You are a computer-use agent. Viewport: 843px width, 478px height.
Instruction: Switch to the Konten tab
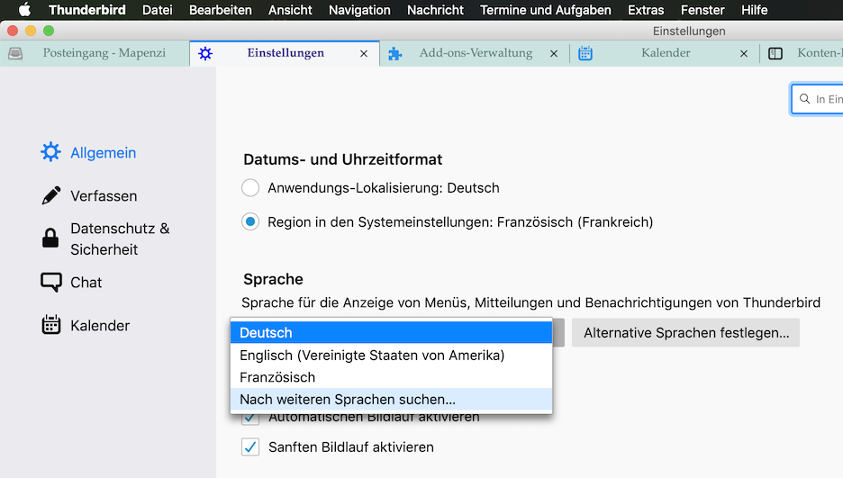[x=820, y=52]
